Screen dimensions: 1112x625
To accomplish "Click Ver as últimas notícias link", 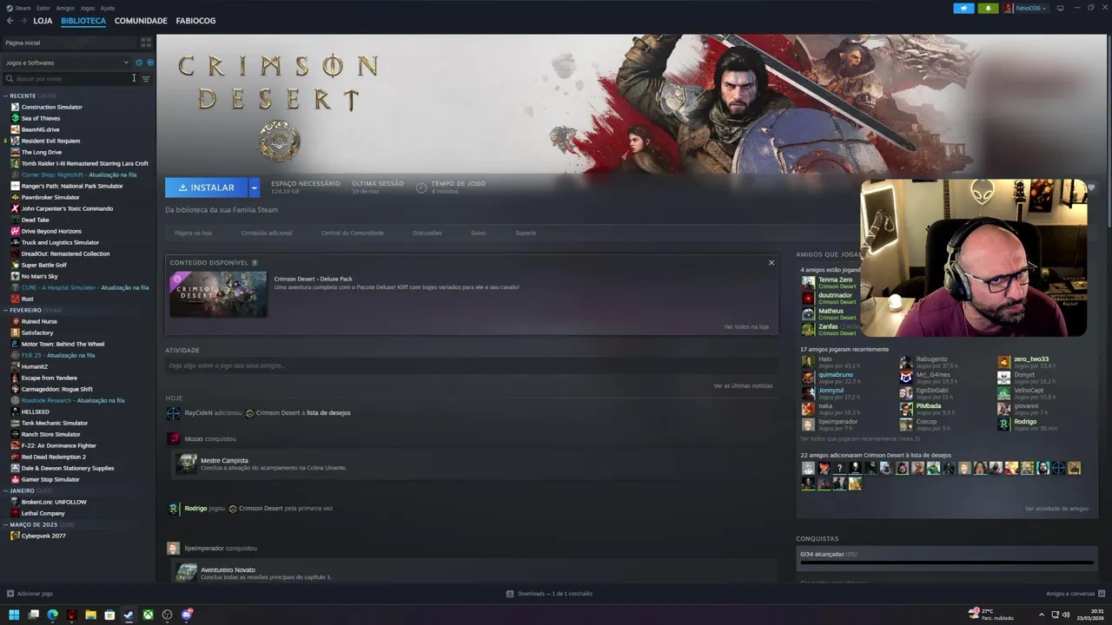I will (x=743, y=385).
